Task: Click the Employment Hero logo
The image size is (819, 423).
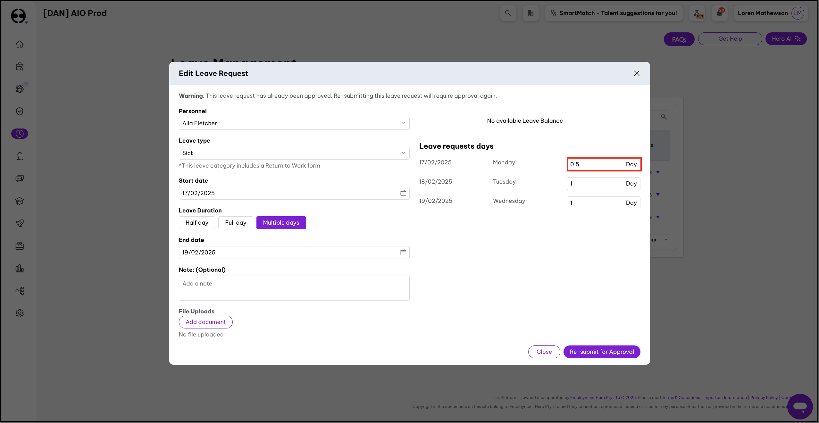Action: pos(19,15)
